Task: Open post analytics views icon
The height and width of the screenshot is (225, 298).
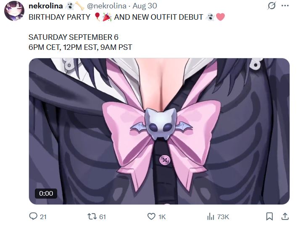Action: pos(211,216)
